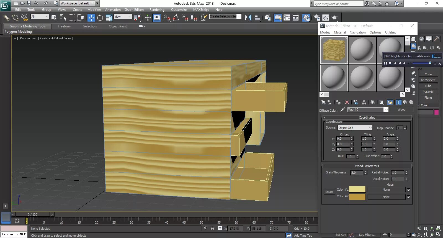The image size is (443, 238).
Task: Click the Render Production teapot icon
Action: tap(334, 18)
